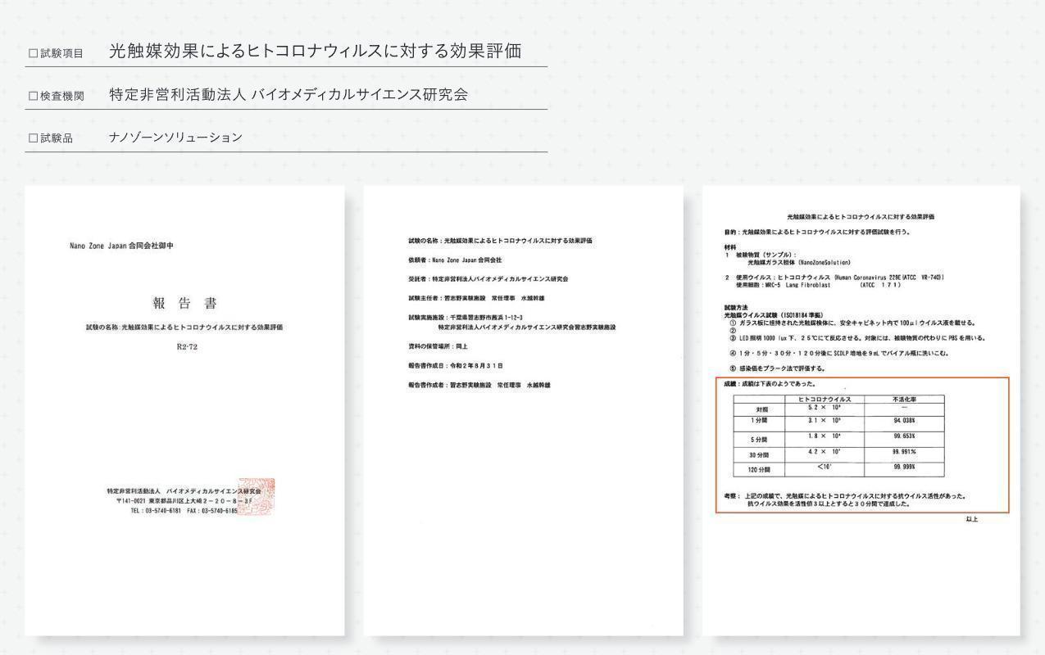Click the Nano Zone Japan 合同会社御中 addressee
The image size is (1045, 655).
(x=121, y=246)
